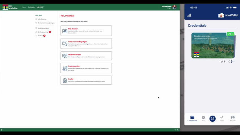Click the Studieresultaten open book icon
240x135 pixels.
(65, 56)
